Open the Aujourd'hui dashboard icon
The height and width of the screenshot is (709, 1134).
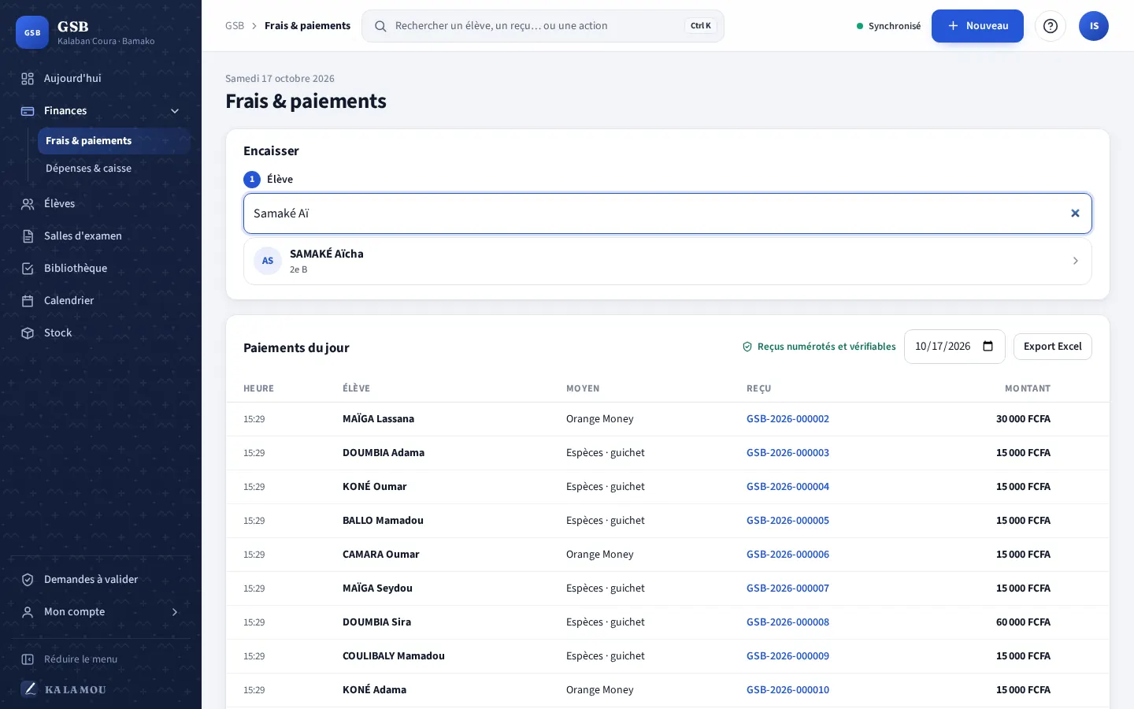[28, 78]
